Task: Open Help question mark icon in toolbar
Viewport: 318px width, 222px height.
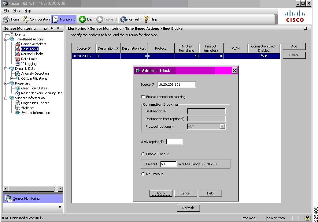Action: pyautogui.click(x=146, y=19)
